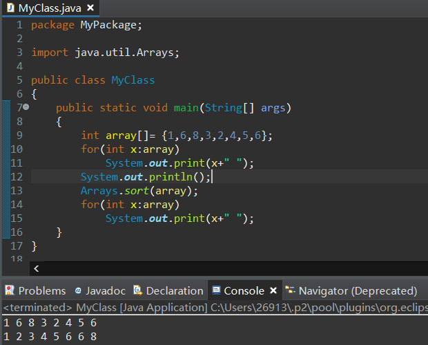
Task: Click the Console monitor icon
Action: click(x=216, y=290)
